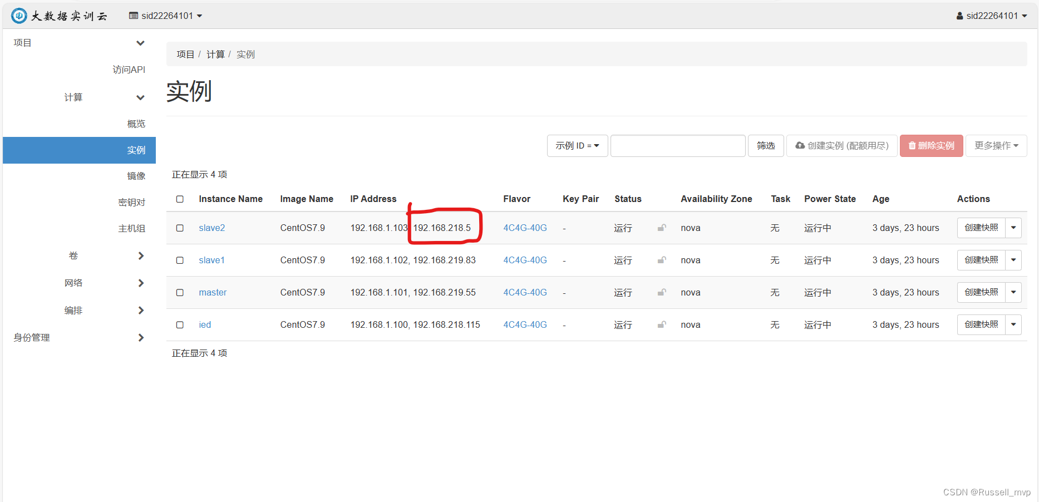
Task: Check the ied instance checkbox
Action: [x=180, y=325]
